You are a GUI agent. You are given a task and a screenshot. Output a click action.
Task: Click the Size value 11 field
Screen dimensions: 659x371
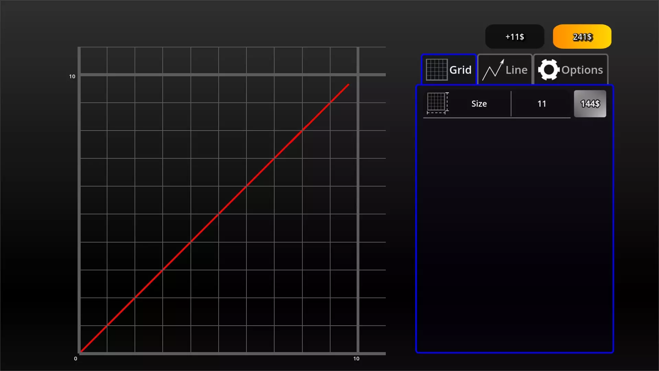[541, 104]
